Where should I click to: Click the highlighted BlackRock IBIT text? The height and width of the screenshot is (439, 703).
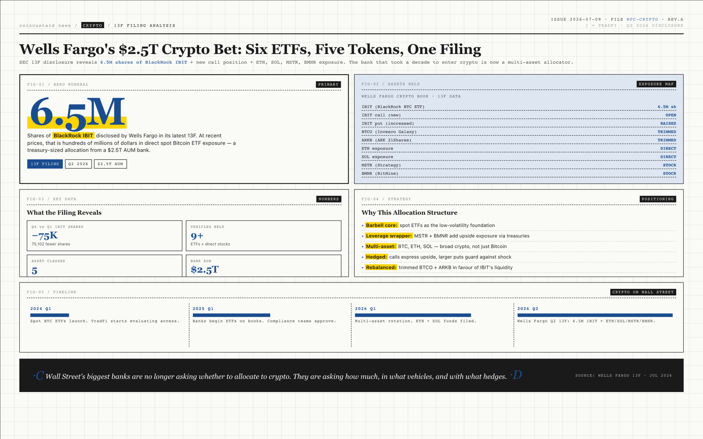point(73,136)
